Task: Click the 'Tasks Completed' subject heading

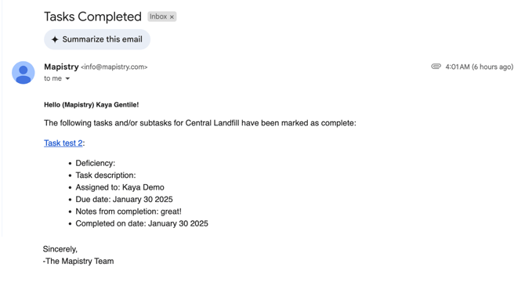Action: 92,16
